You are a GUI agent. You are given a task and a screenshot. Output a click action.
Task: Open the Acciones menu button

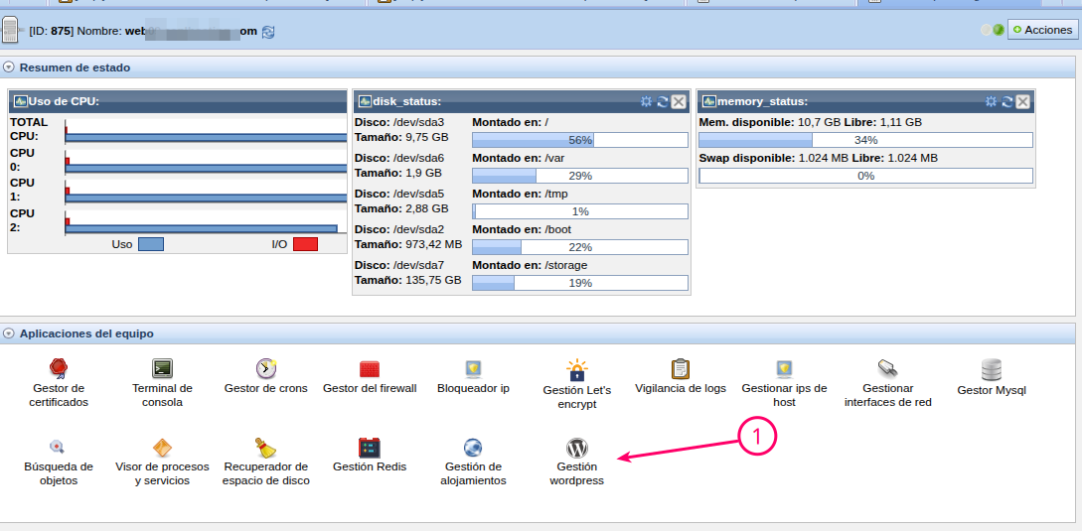[1042, 30]
